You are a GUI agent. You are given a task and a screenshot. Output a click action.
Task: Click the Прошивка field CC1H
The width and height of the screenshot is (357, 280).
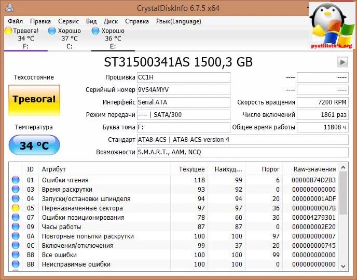[184, 77]
